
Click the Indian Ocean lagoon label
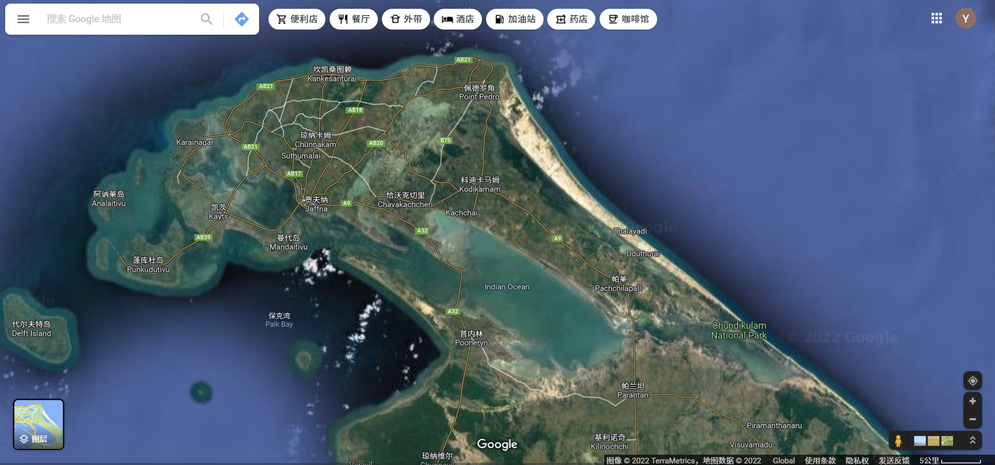tap(507, 286)
